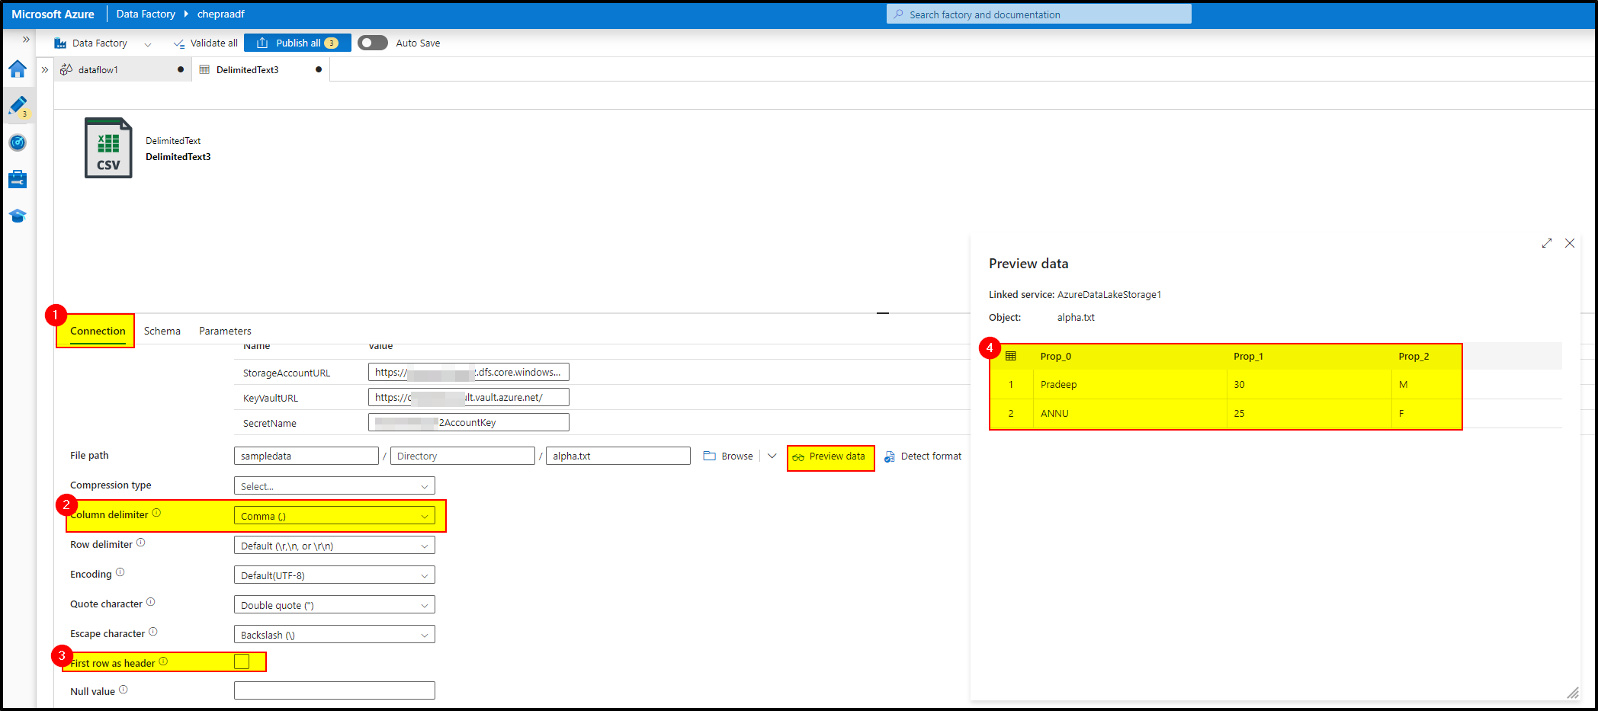Click the Encoding info icon
This screenshot has height=711, width=1598.
tap(120, 572)
